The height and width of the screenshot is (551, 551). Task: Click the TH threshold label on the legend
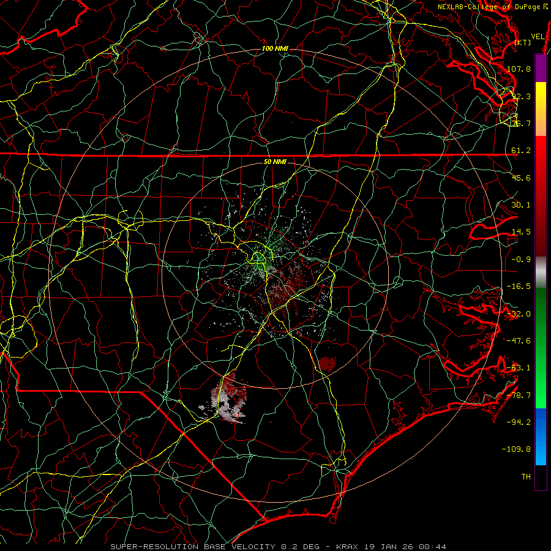click(x=526, y=477)
